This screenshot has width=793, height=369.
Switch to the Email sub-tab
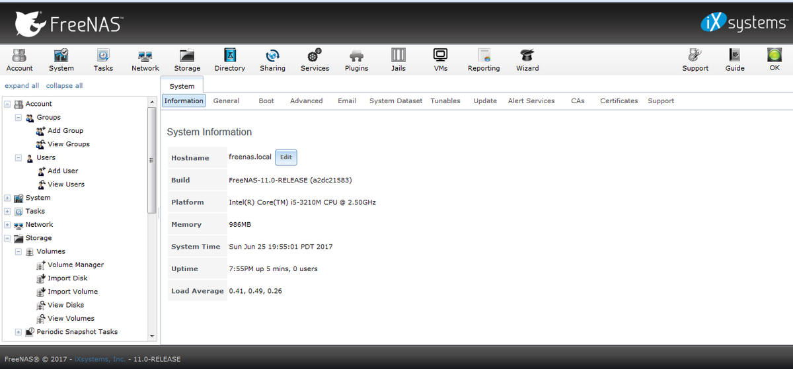pos(347,101)
